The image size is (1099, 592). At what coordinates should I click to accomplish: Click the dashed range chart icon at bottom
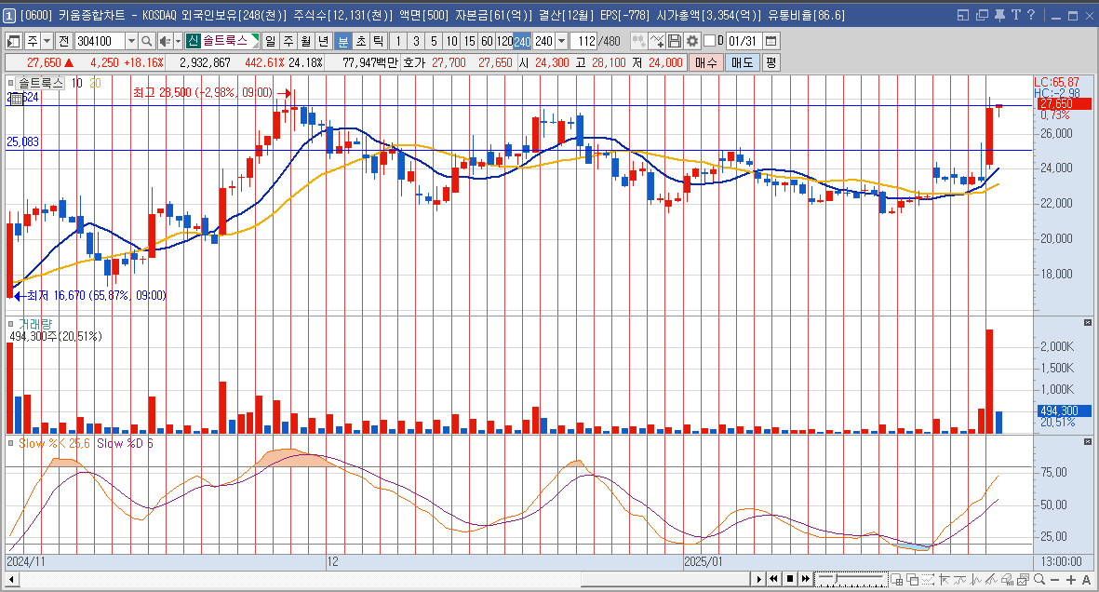[928, 579]
